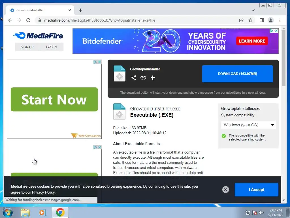Click the volume speaker tray icon
Image resolution: width=290 pixels, height=218 pixels.
tap(261, 213)
